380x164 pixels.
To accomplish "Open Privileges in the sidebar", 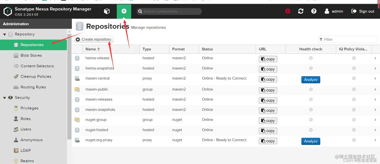I will click(x=33, y=108).
